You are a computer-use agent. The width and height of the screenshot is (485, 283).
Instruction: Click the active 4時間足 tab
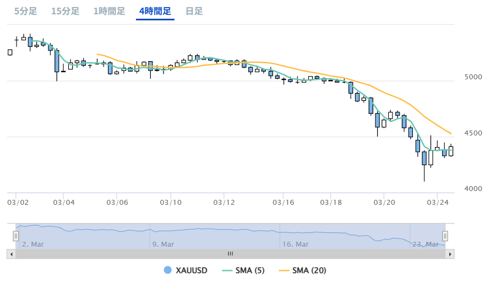[155, 11]
